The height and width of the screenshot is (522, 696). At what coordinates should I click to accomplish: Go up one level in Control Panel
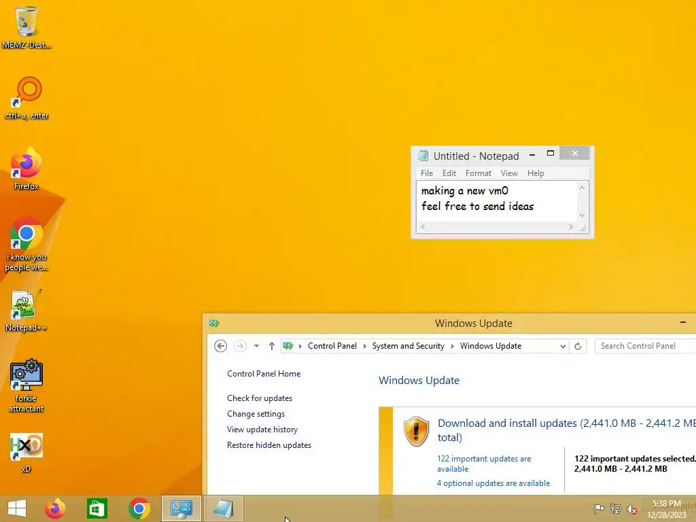[x=272, y=346]
